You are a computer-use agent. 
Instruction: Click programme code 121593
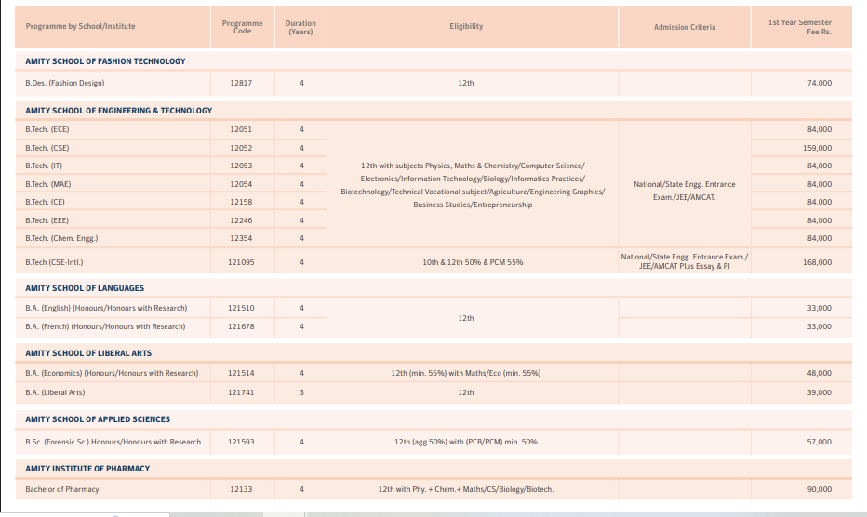pos(241,443)
